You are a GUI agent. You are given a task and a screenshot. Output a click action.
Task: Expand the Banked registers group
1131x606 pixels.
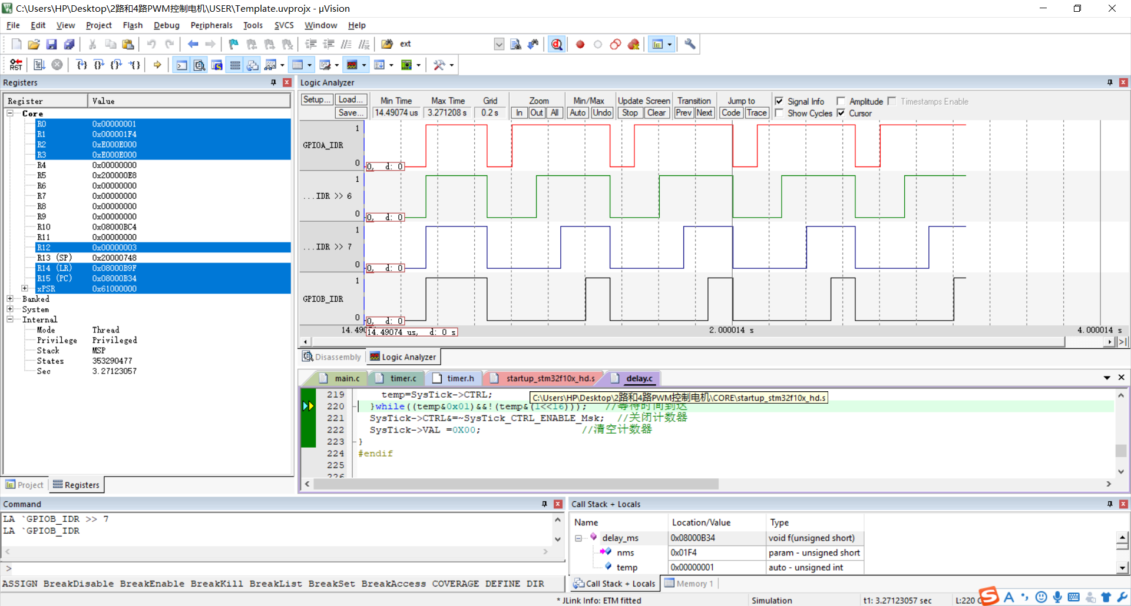(x=9, y=299)
